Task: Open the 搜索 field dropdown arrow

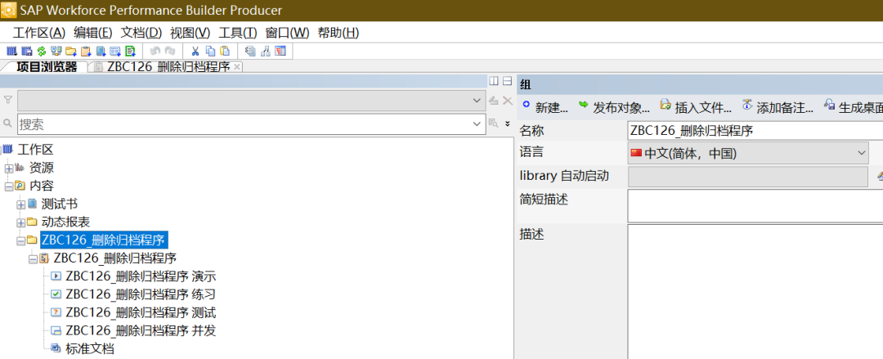Action: (477, 123)
